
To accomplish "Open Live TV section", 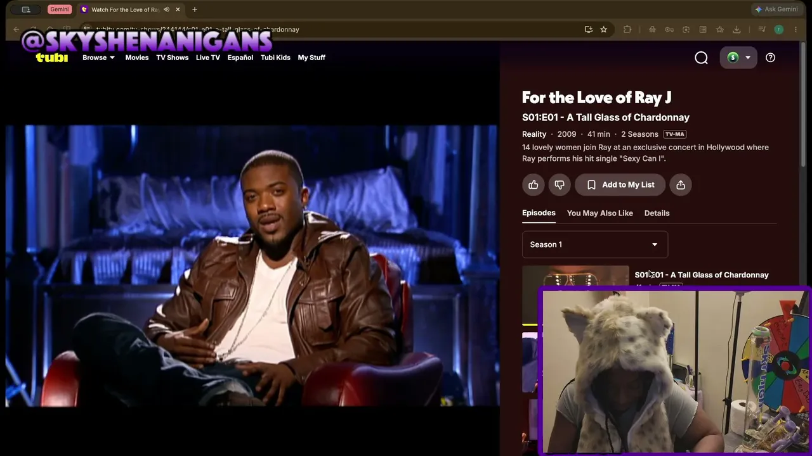I will click(x=208, y=58).
